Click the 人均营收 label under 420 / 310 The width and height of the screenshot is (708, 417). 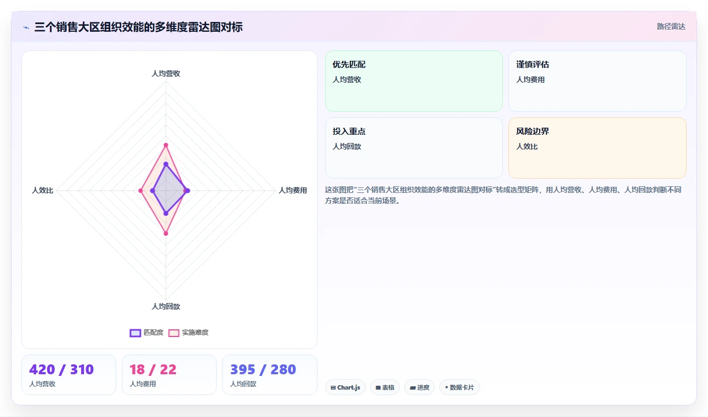(x=42, y=384)
